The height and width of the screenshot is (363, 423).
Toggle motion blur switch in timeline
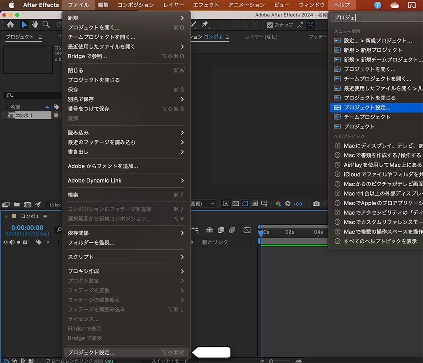click(232, 230)
